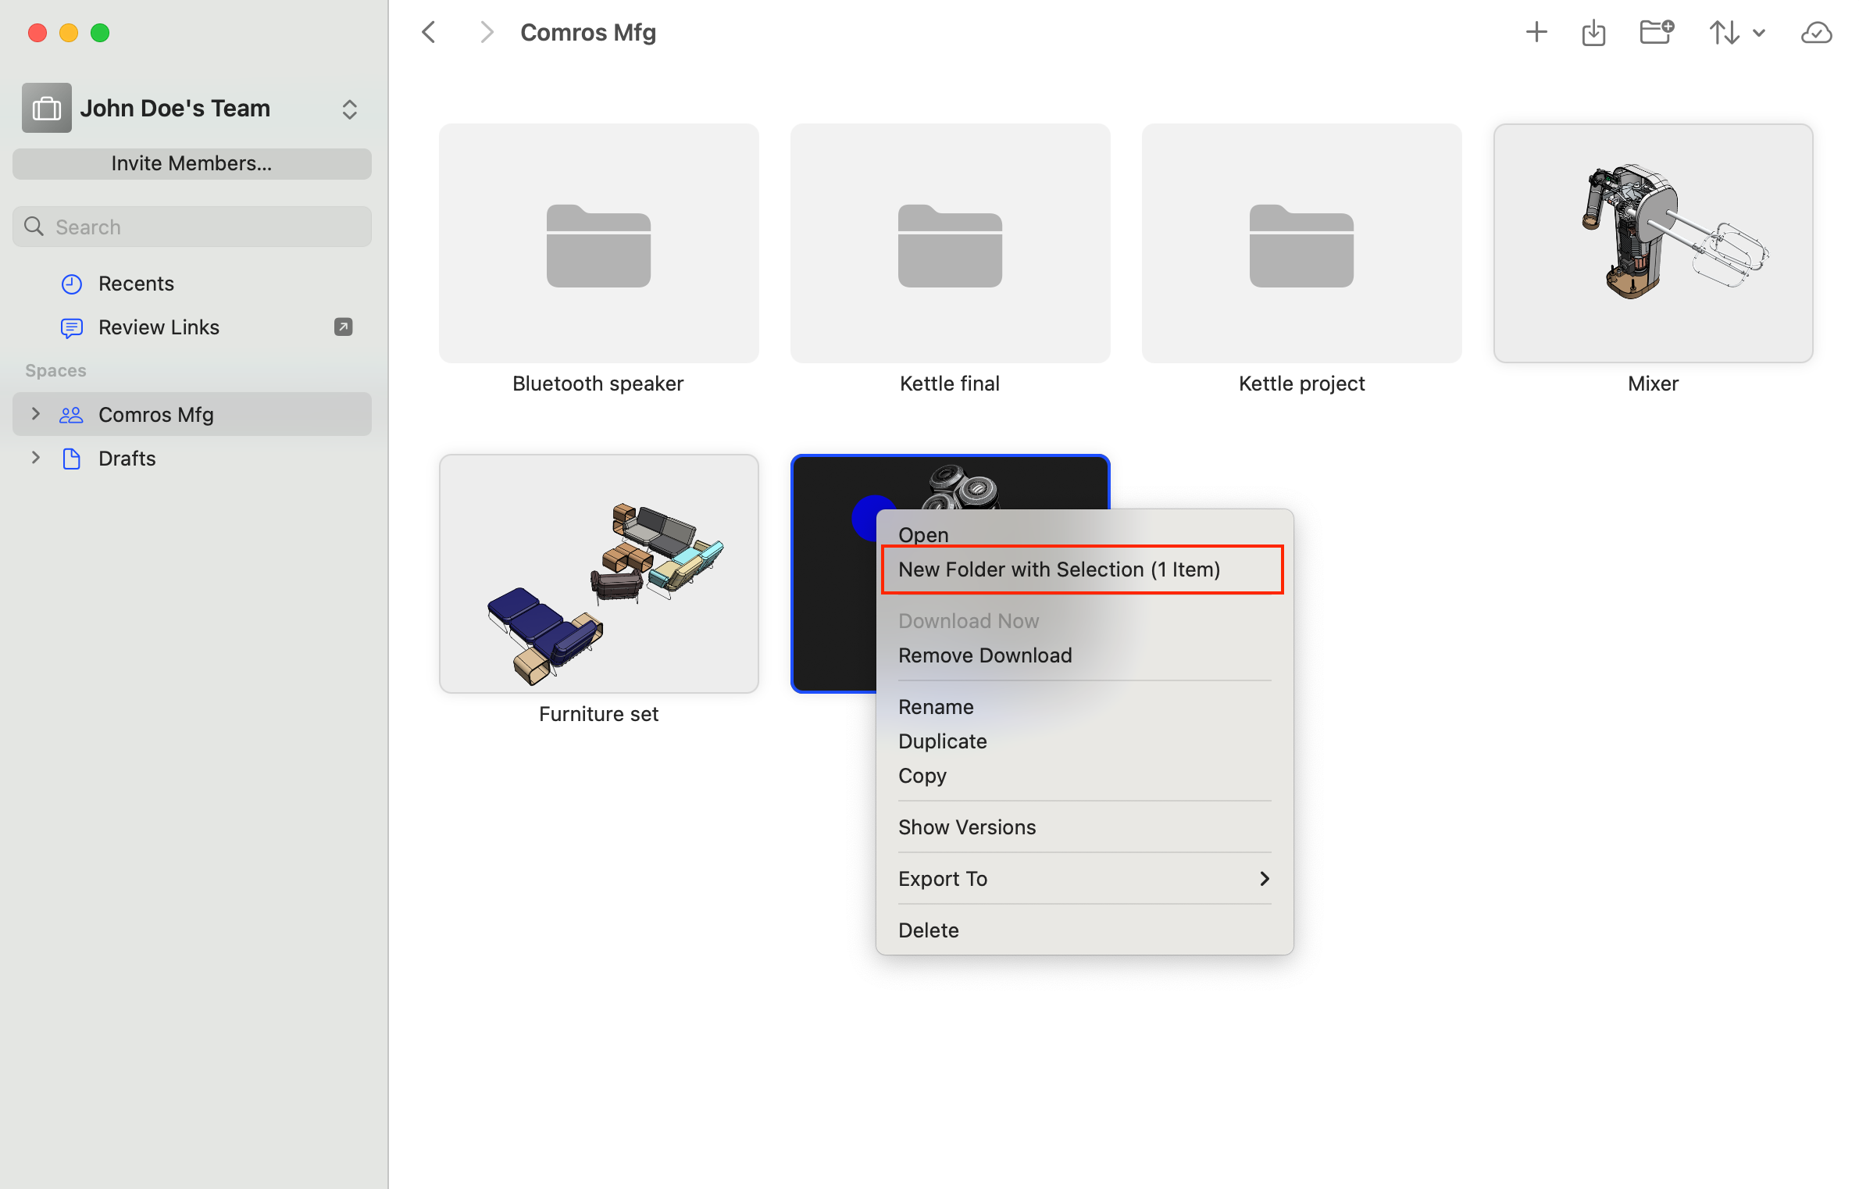Expand the Drafts chevron
1859x1189 pixels.
pos(35,458)
